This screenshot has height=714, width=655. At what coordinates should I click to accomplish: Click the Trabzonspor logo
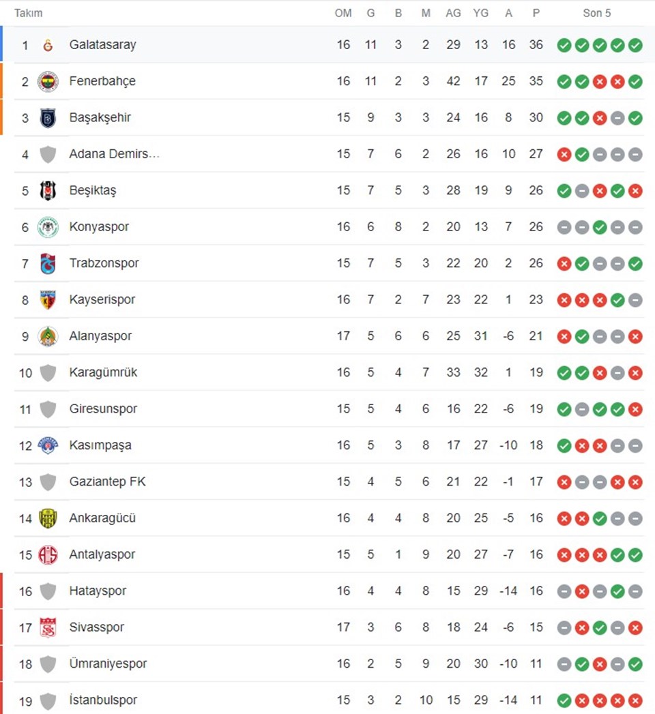click(48, 264)
